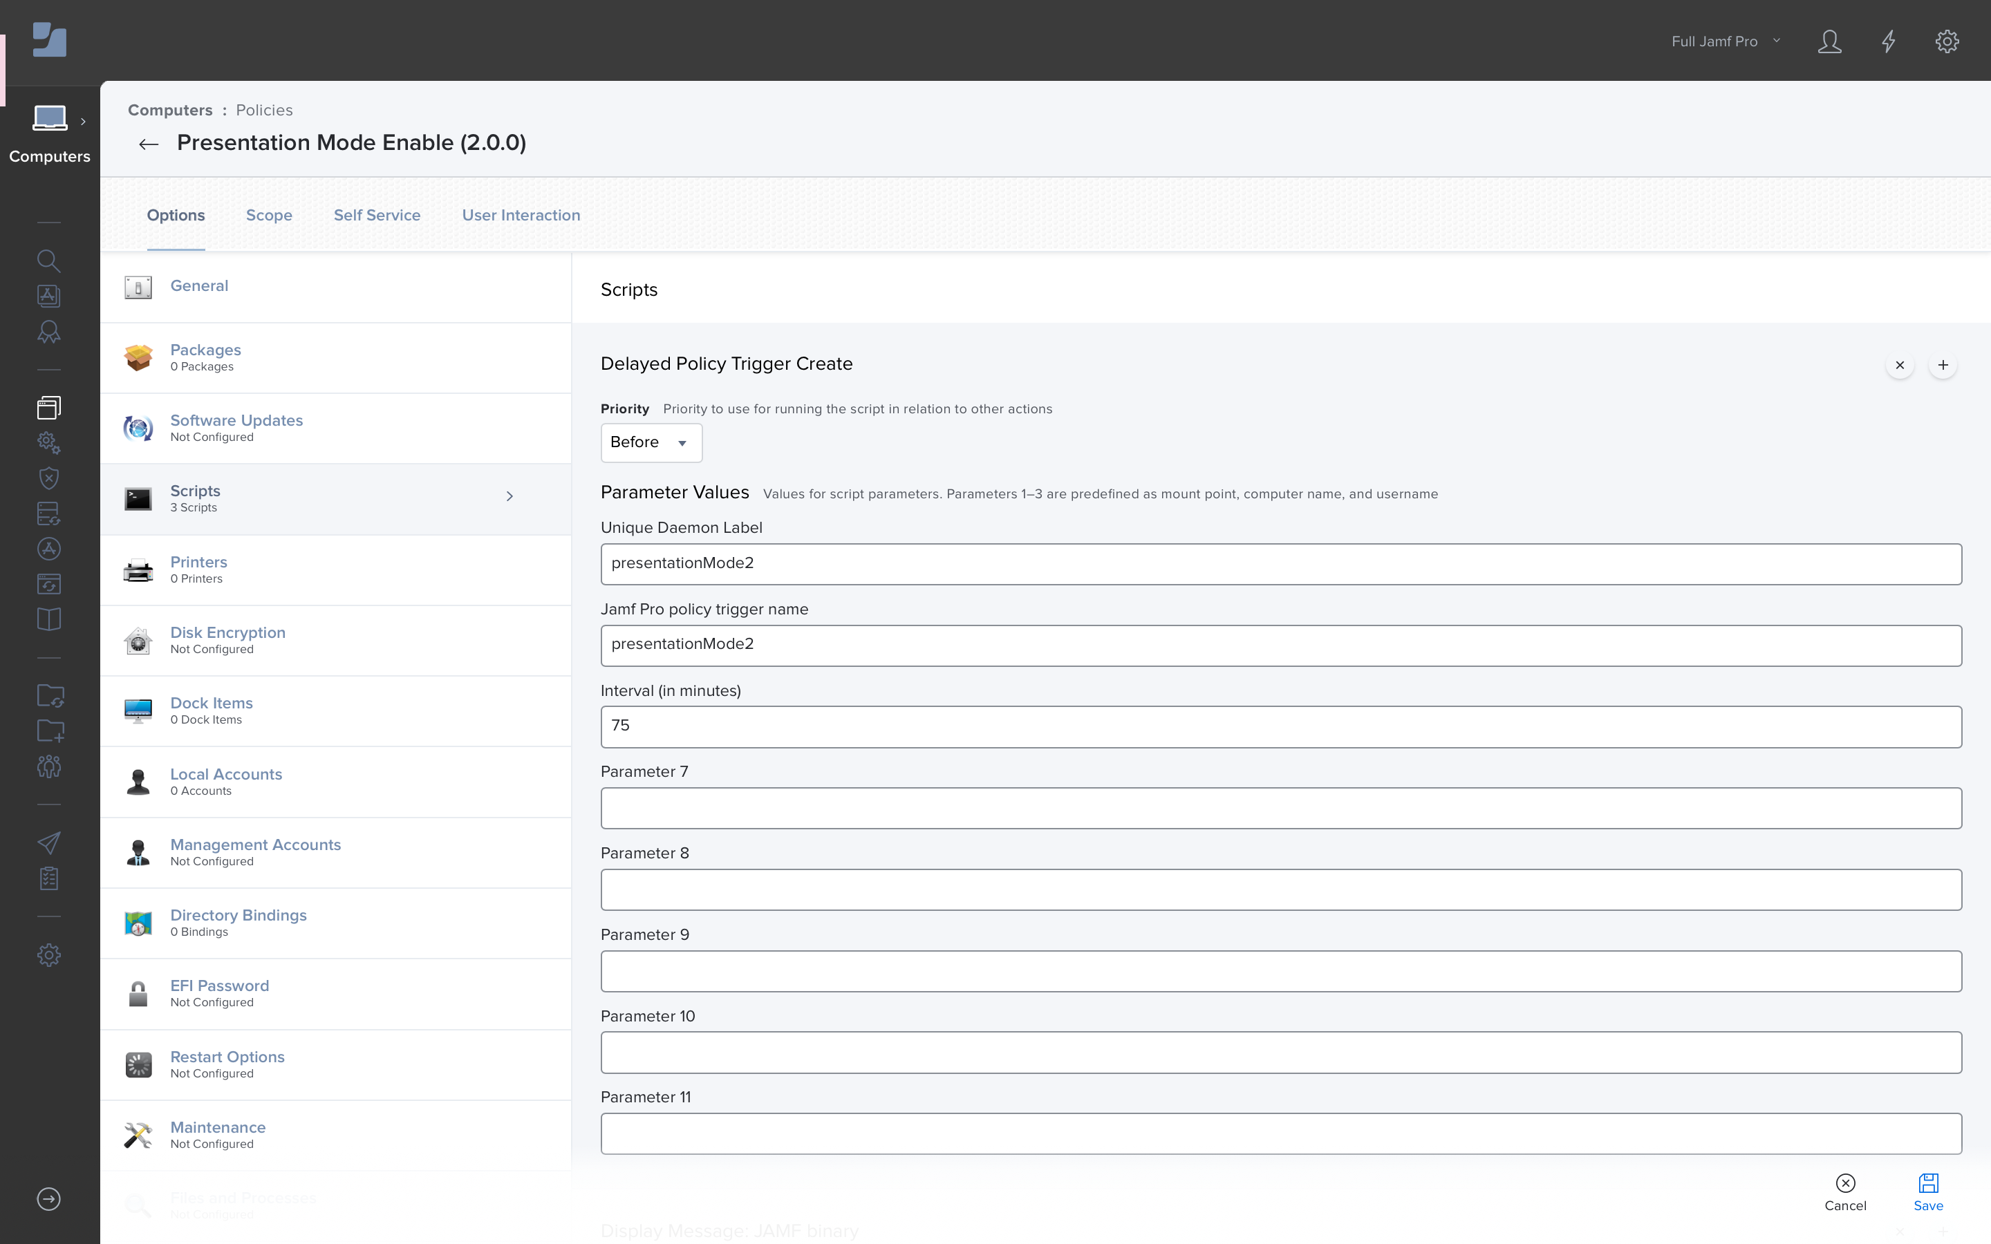
Task: Click the Self Service tab
Action: tap(375, 215)
